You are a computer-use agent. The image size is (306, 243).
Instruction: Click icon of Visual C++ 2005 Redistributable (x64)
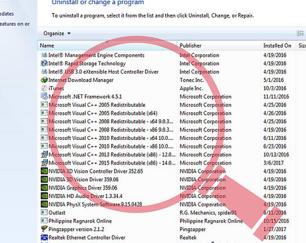(44, 113)
